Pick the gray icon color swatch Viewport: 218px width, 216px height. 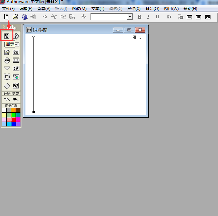[x=9, y=110]
